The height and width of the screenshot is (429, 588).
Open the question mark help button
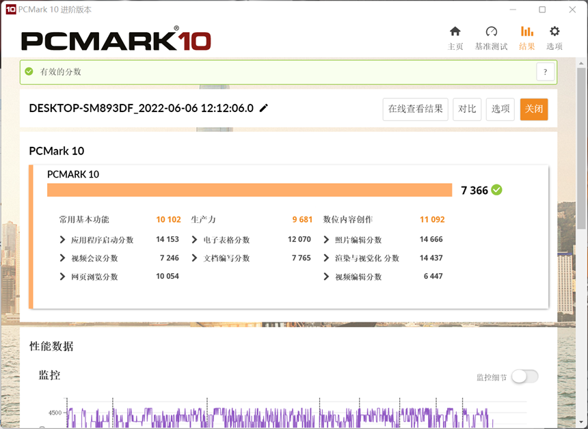(545, 72)
